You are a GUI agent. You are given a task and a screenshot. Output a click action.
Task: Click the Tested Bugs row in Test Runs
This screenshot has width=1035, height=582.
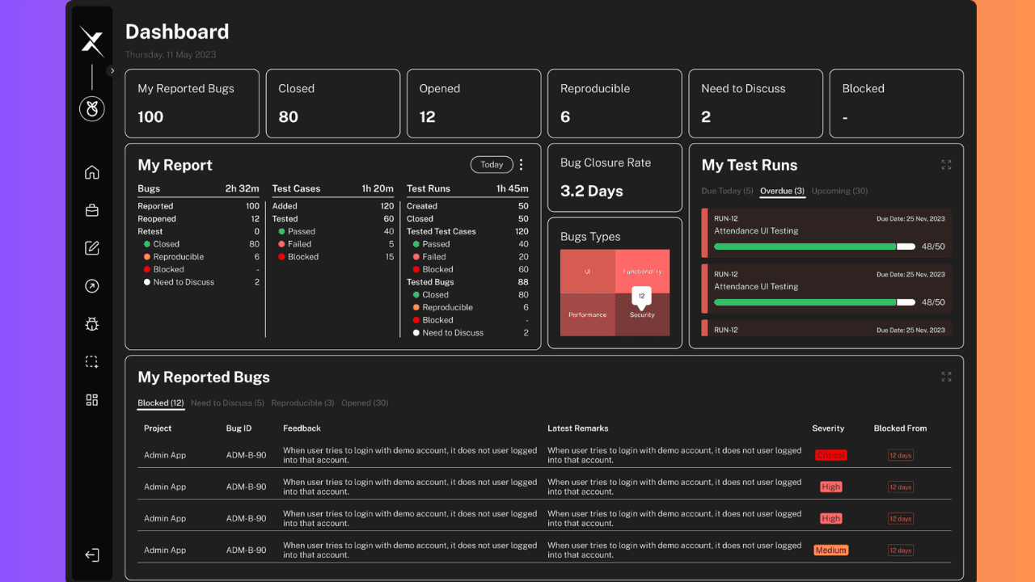click(467, 282)
